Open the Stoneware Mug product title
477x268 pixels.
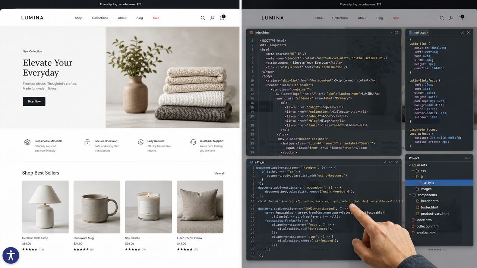click(x=83, y=238)
